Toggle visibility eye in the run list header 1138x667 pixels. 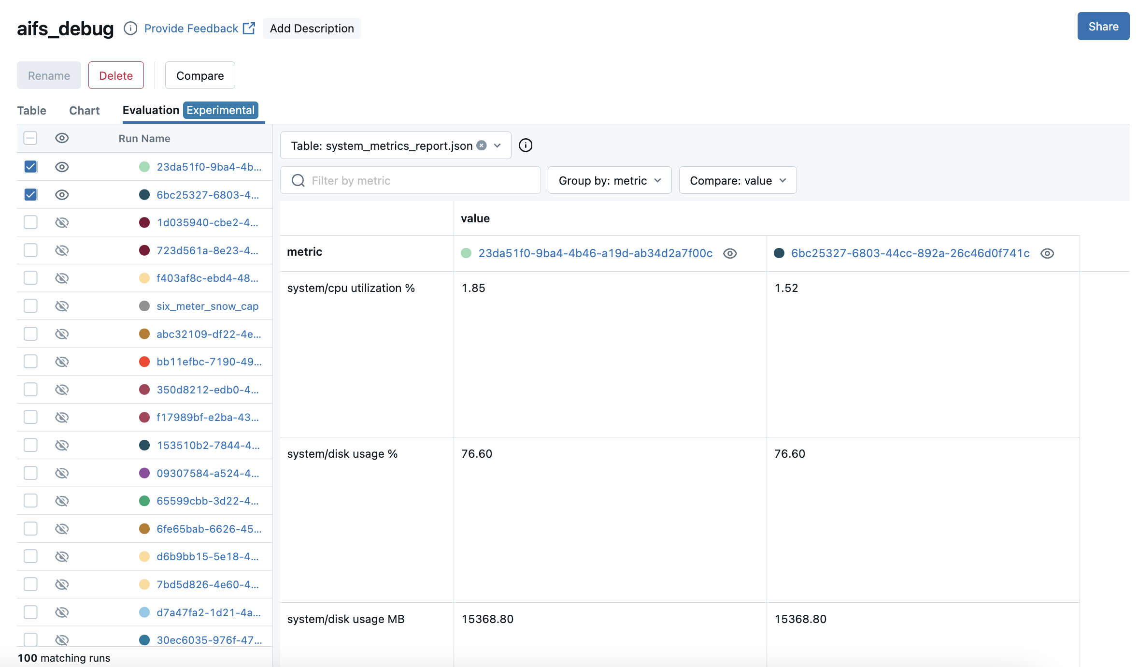click(x=62, y=138)
